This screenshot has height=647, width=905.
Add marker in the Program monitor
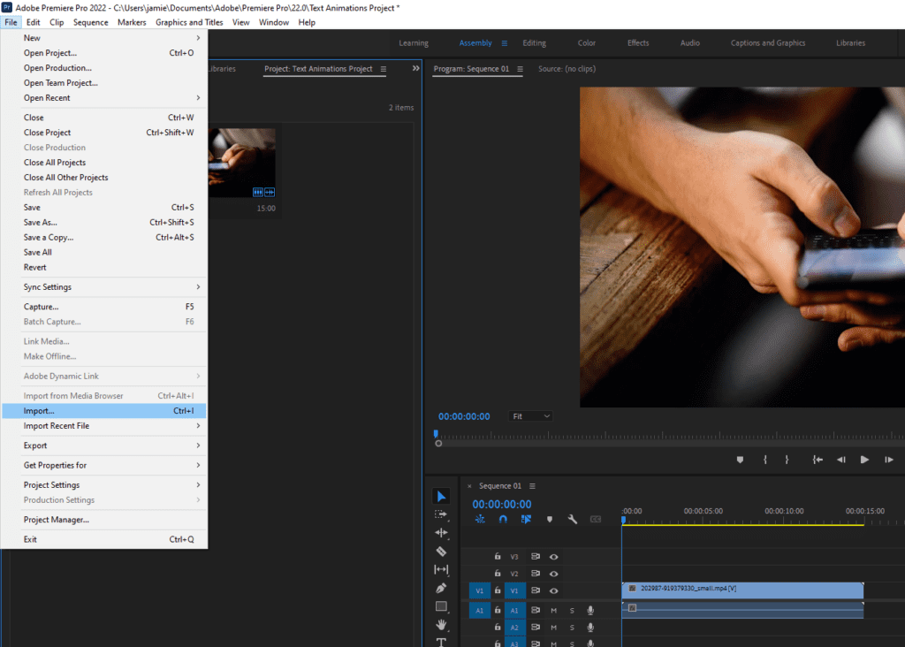[x=740, y=460]
